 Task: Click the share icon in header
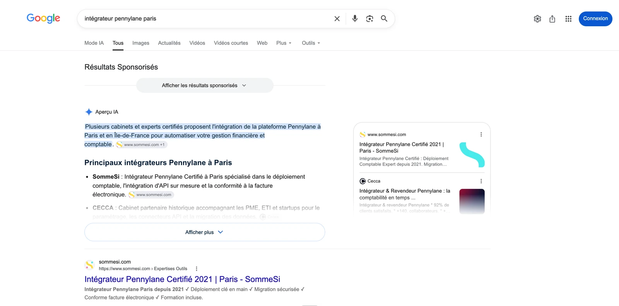[552, 19]
